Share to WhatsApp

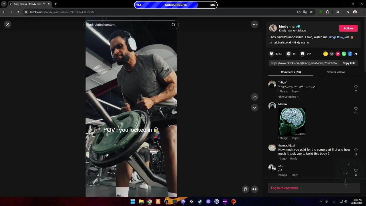(344, 54)
